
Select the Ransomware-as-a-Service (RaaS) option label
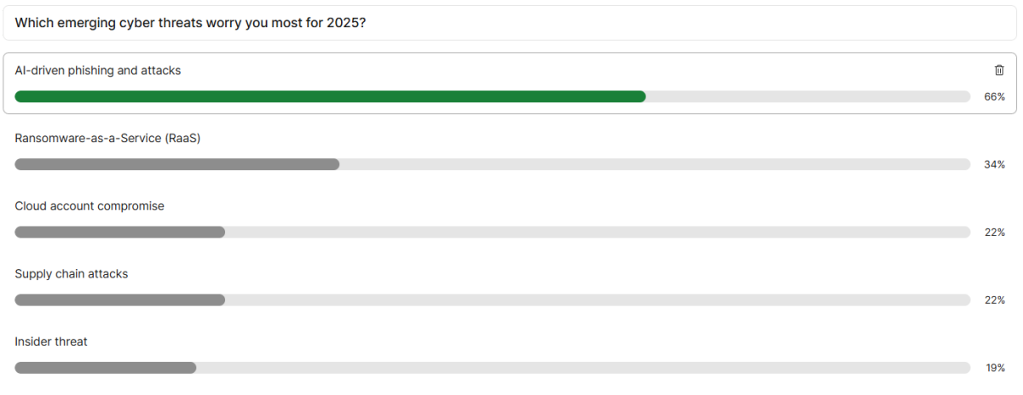(107, 138)
